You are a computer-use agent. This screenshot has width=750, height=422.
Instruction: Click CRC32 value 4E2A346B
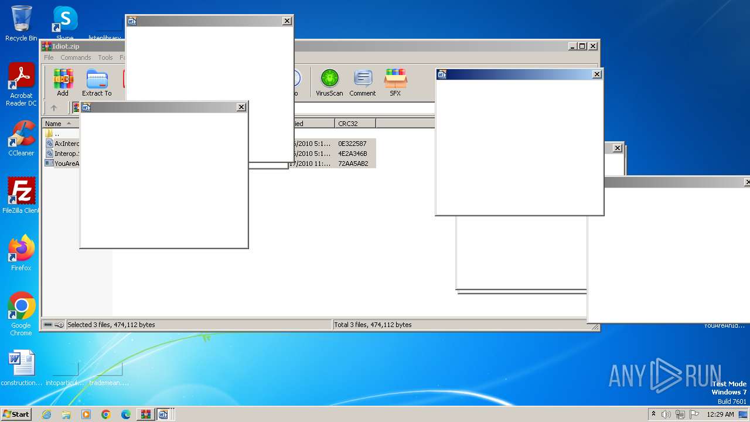(352, 154)
